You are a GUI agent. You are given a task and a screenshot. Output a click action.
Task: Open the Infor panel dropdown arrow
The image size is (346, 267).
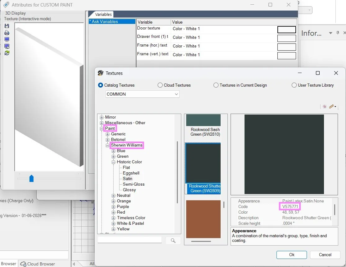click(x=330, y=33)
